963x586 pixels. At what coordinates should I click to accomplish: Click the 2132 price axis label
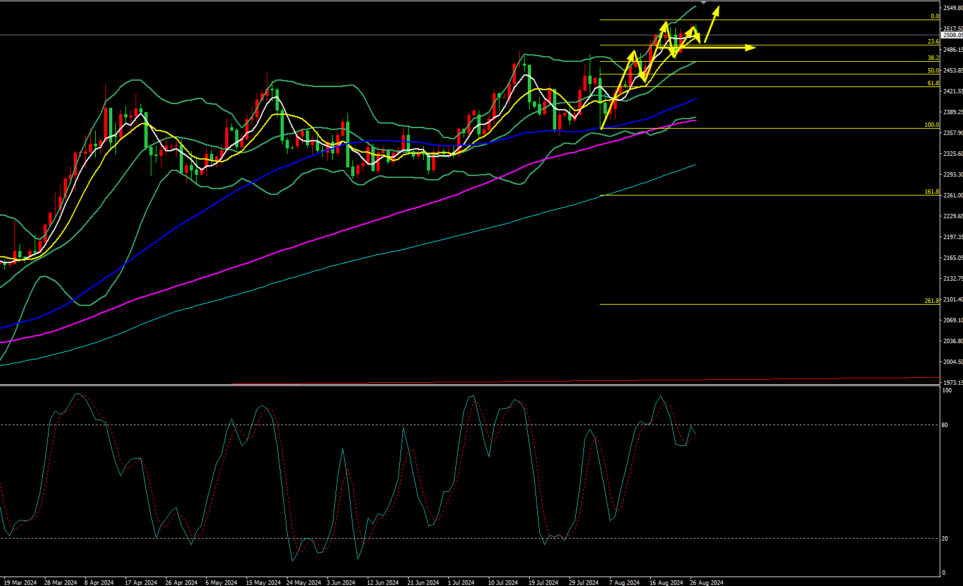tap(953, 279)
